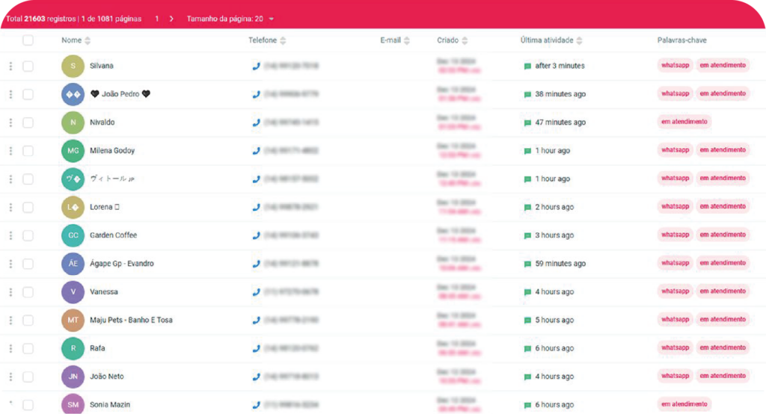Click the phone icon in Vanessa's row

click(256, 292)
